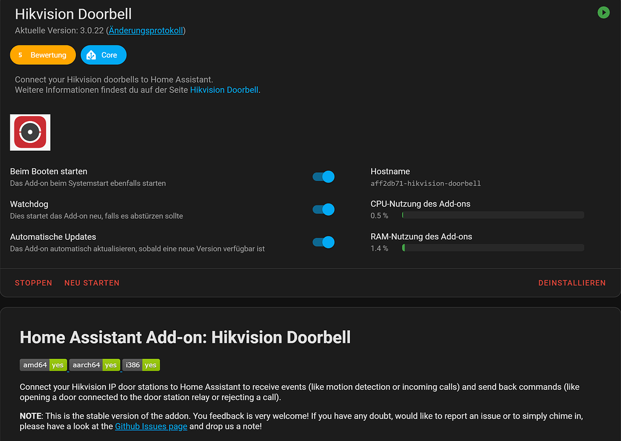The image size is (621, 441).
Task: Disable Beim Booten starten
Action: click(x=322, y=176)
